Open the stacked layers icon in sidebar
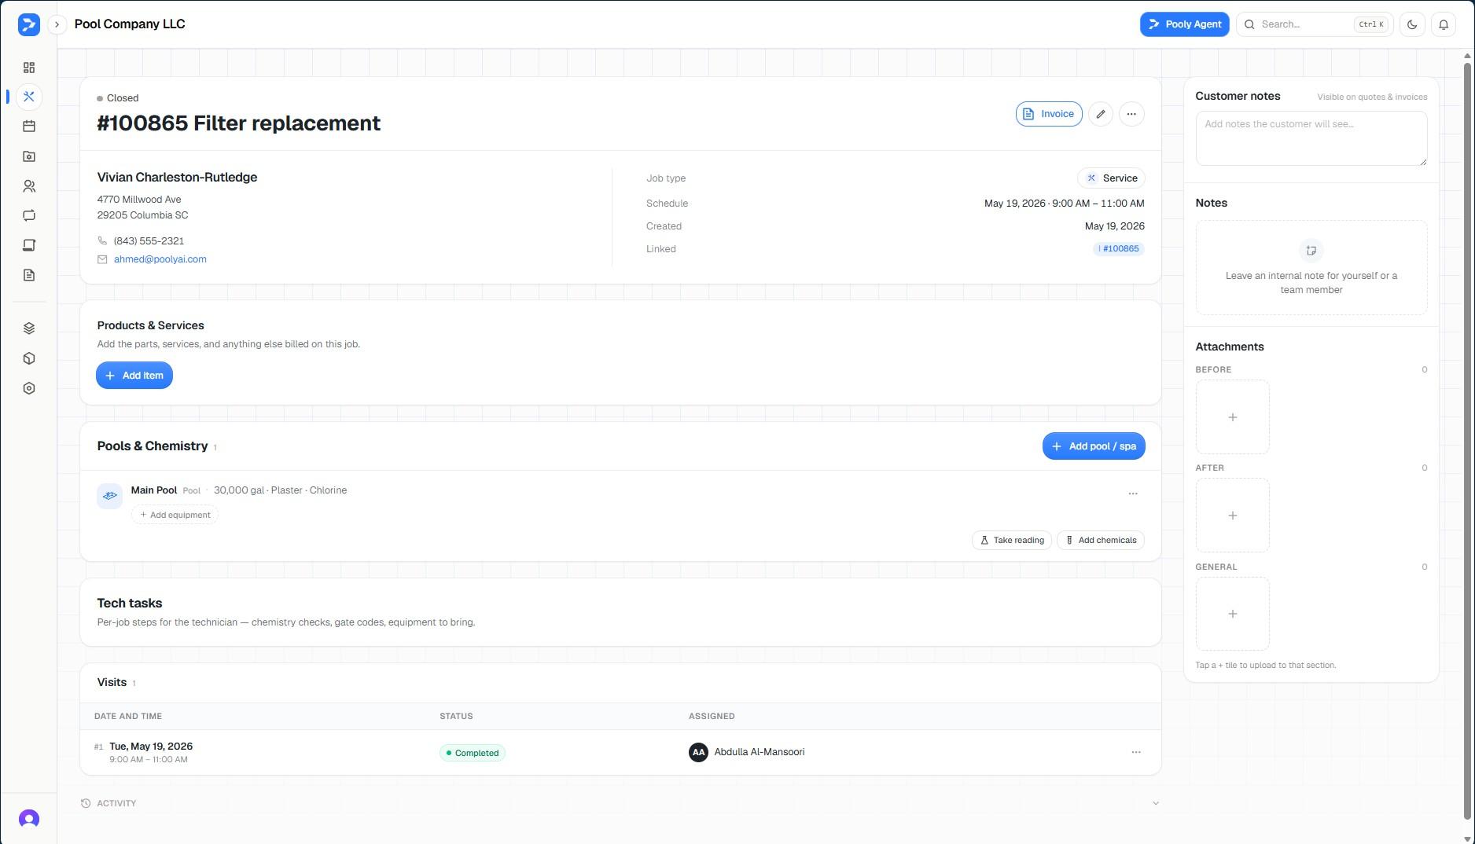1475x844 pixels. pos(29,328)
